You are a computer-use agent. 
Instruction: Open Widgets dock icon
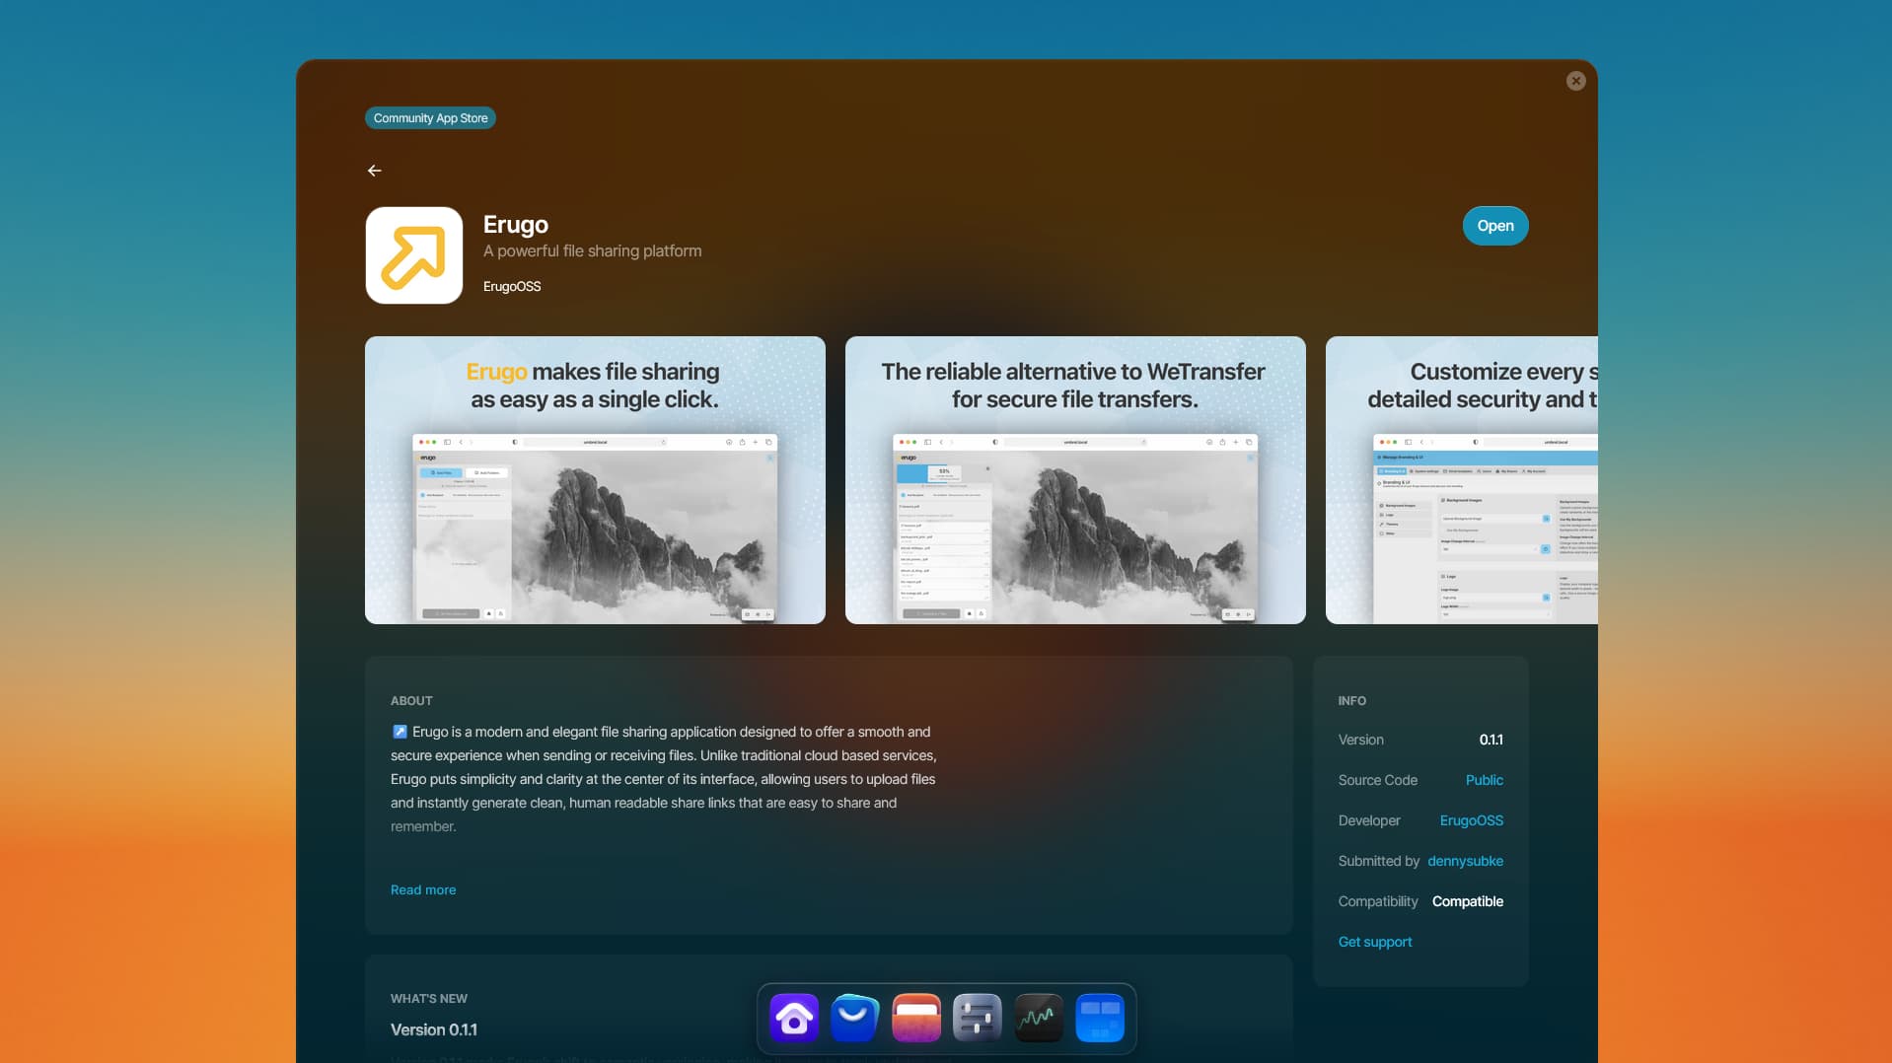[x=1100, y=1019]
